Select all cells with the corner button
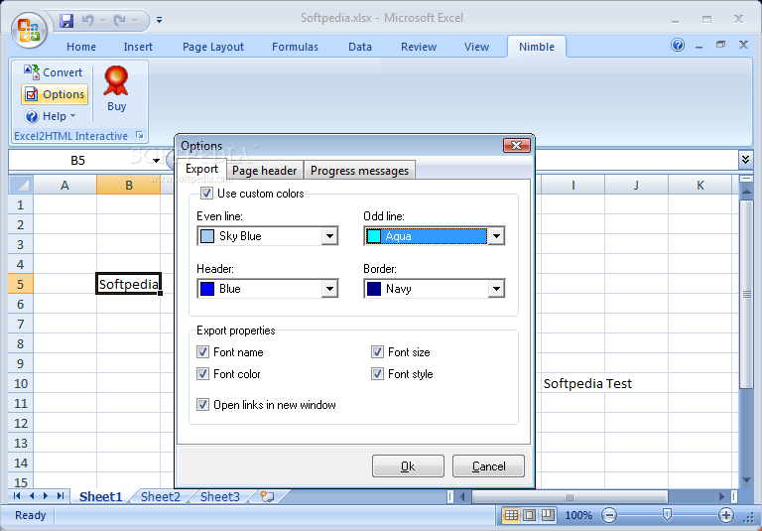The image size is (762, 531). [x=21, y=185]
